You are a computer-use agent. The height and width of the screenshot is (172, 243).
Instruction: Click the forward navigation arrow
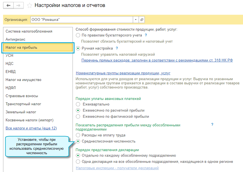coord(19,5)
